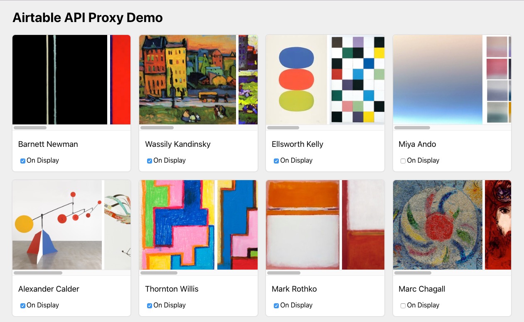Open Thornton Willis pink and blue painting
Screen dimensions: 524x322
pos(177,225)
